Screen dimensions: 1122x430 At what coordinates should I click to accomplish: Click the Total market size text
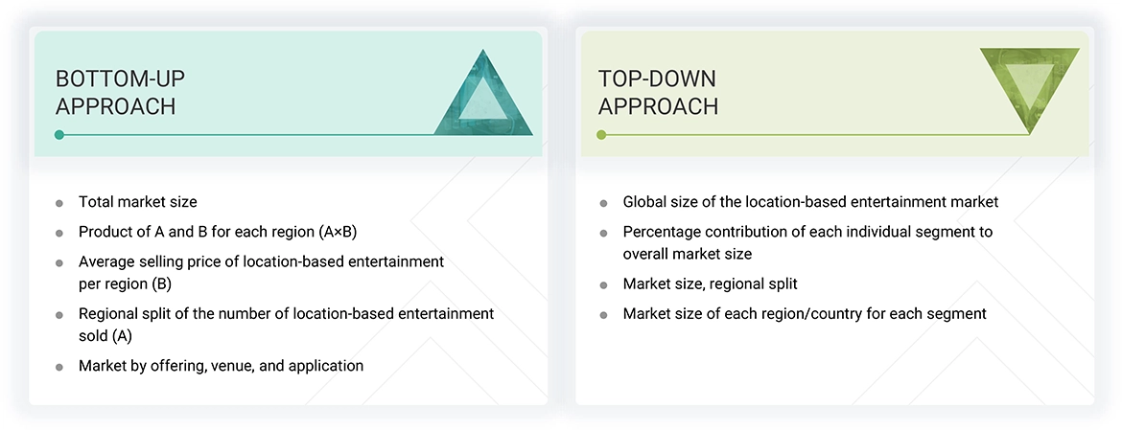[x=138, y=202]
